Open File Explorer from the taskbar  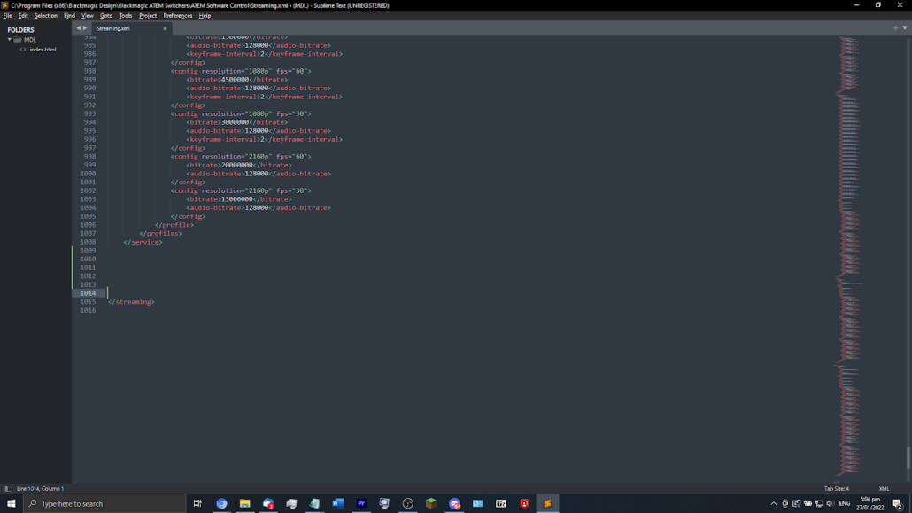click(x=244, y=503)
